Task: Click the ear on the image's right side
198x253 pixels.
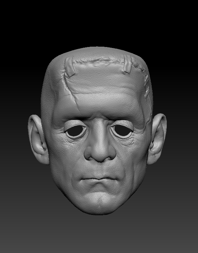Action: pos(157,139)
